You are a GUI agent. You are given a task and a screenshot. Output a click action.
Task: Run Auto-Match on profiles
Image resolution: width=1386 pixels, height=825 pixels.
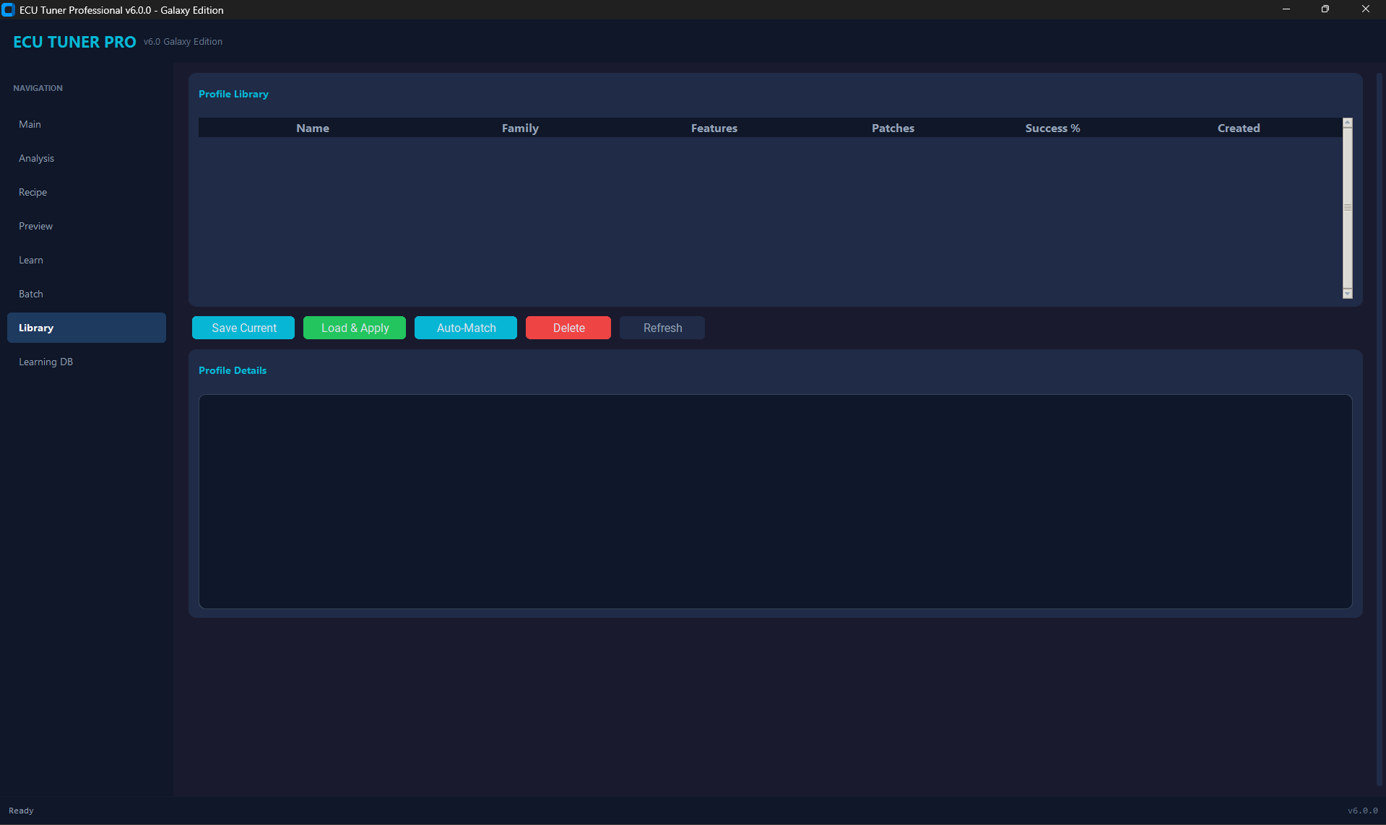[465, 328]
